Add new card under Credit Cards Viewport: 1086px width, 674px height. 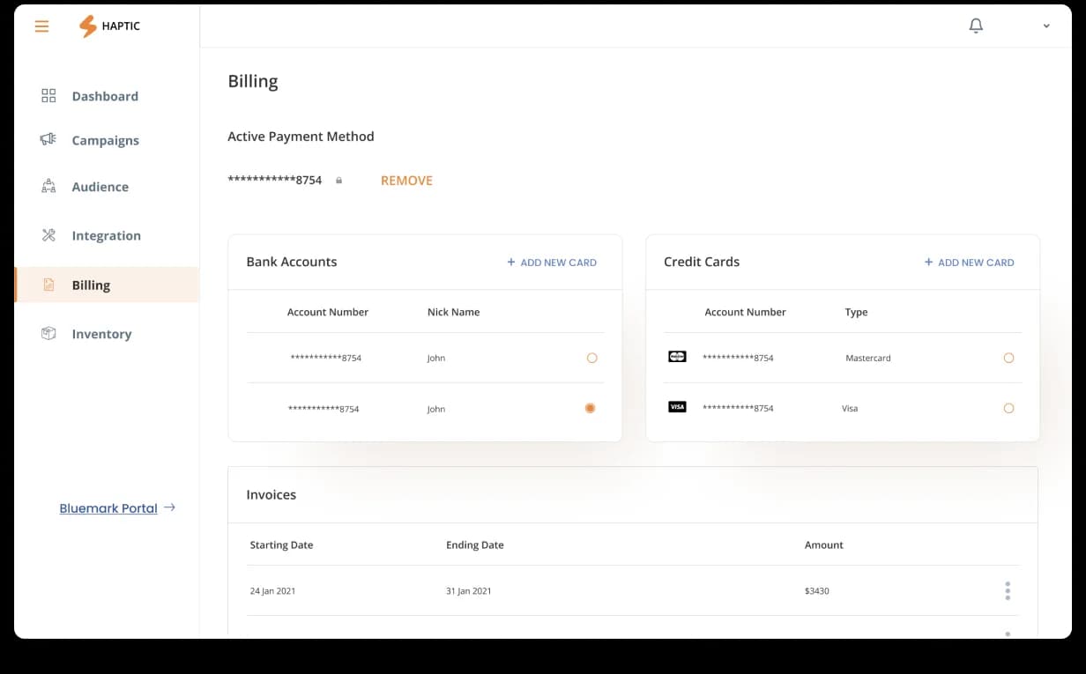(969, 263)
